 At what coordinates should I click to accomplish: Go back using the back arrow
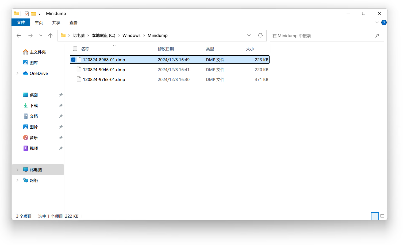click(19, 36)
